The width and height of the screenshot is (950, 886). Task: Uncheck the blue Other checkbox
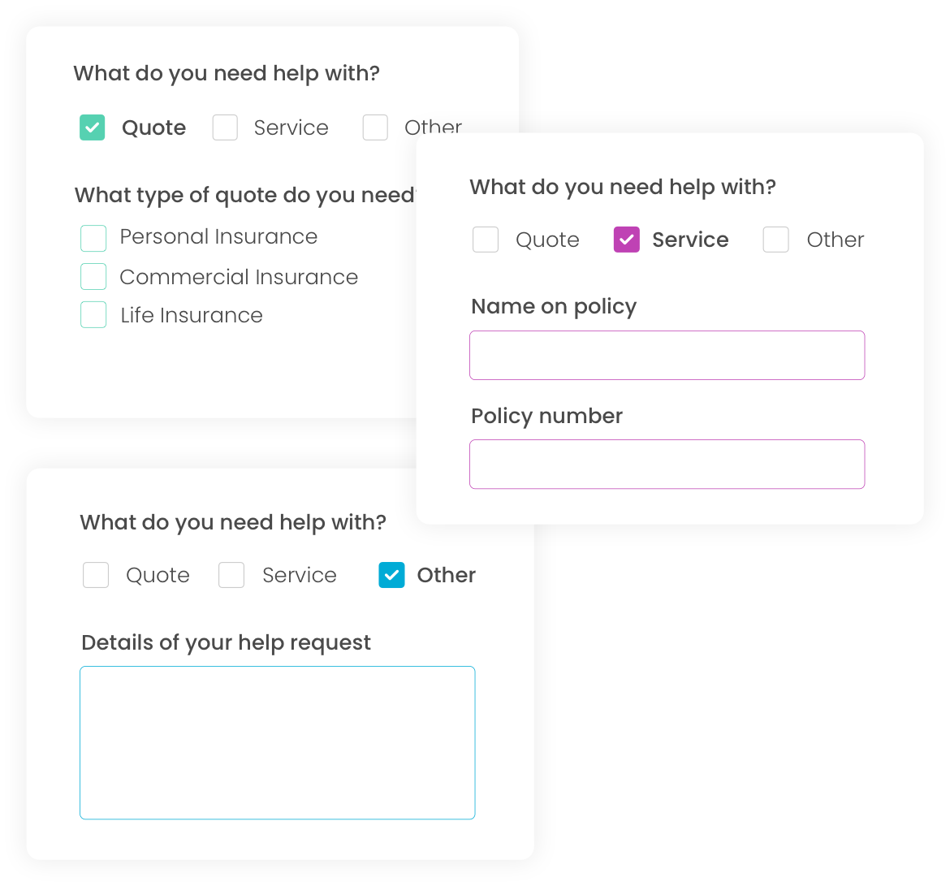(x=391, y=575)
